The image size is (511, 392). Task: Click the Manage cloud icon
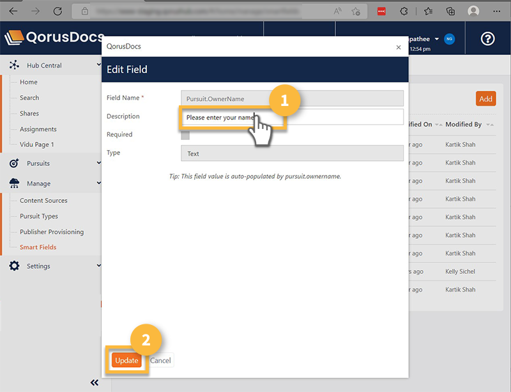(14, 183)
